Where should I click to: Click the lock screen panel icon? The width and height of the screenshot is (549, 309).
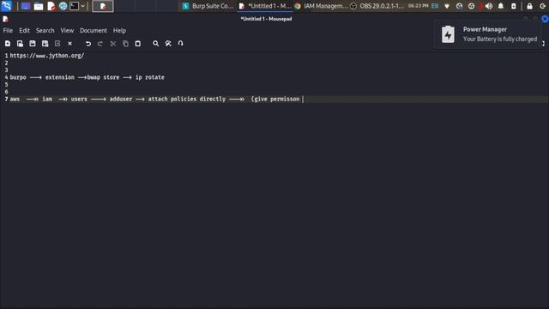tap(529, 6)
